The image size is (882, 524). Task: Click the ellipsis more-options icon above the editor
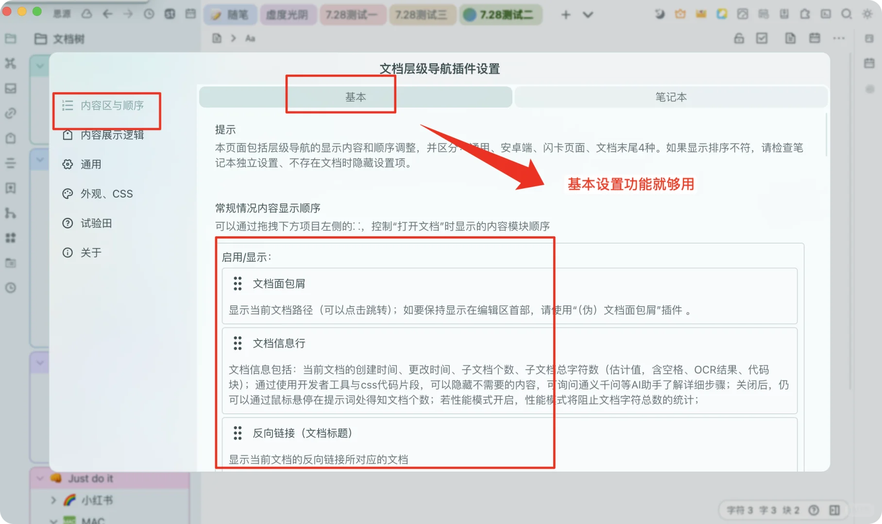(x=839, y=38)
